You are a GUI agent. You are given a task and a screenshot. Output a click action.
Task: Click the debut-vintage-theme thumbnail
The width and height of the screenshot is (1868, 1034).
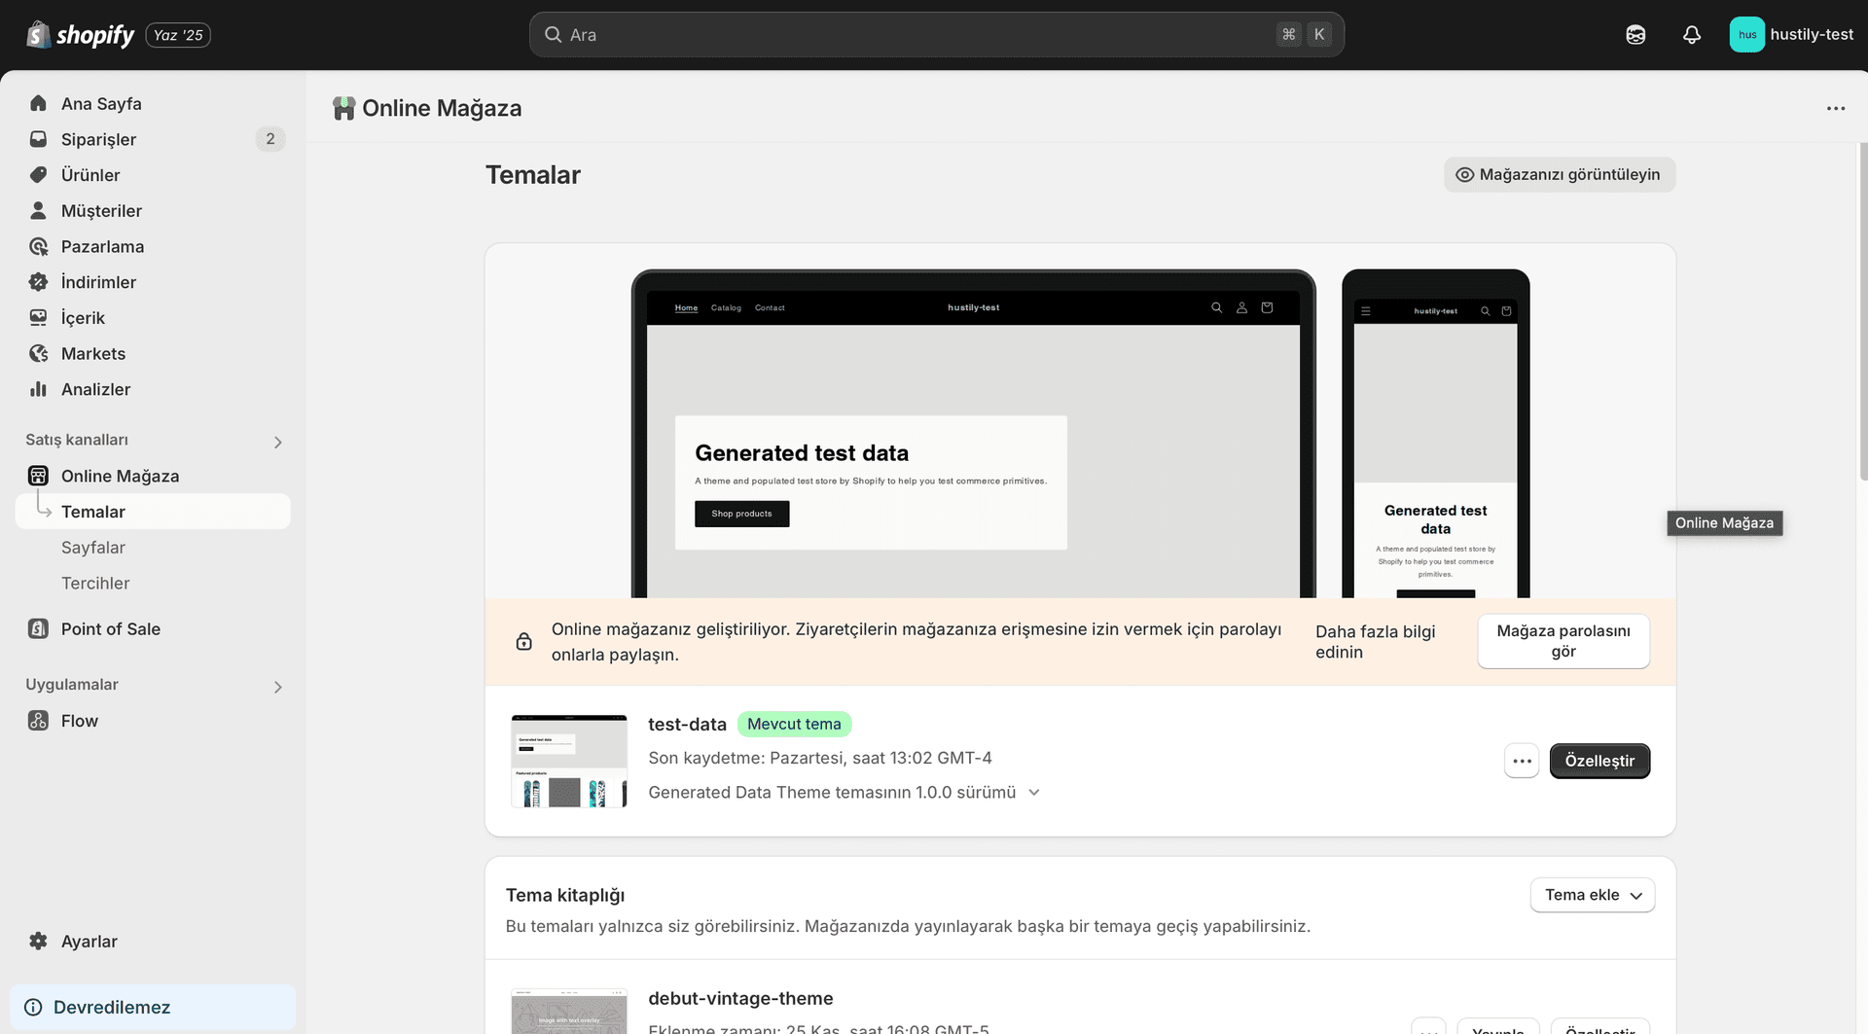pos(569,1012)
